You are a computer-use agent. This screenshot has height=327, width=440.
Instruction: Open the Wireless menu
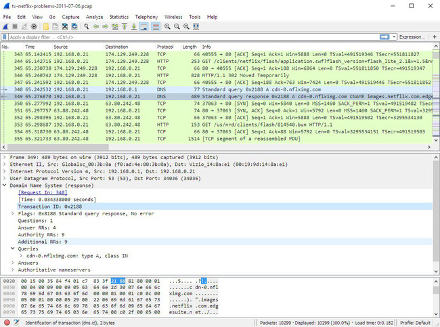coord(173,17)
